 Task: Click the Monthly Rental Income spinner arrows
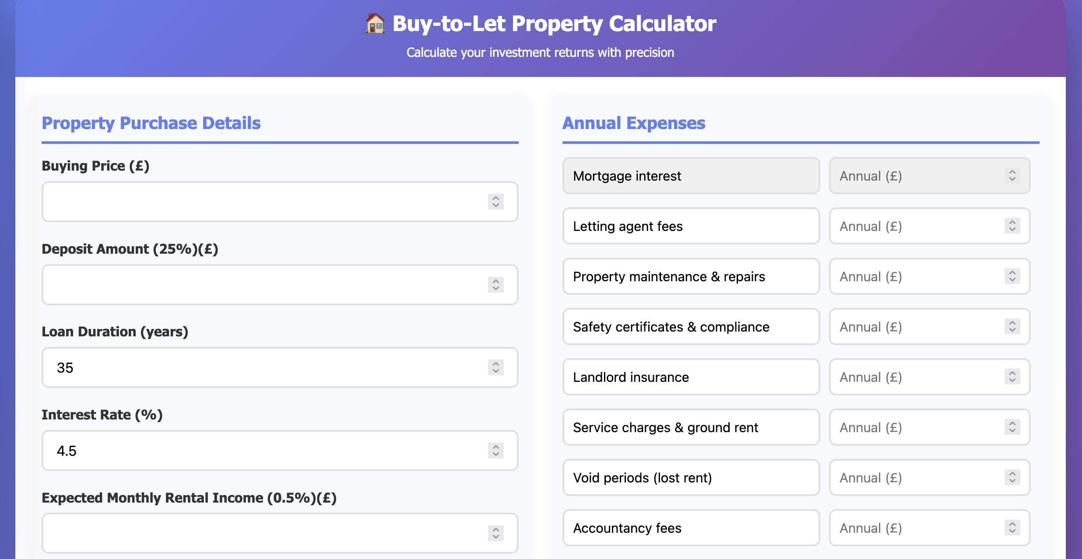496,533
